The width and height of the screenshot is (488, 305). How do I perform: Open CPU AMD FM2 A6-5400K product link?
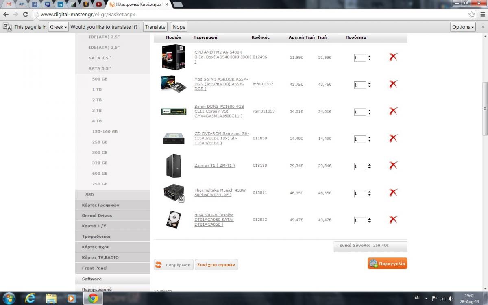point(222,57)
